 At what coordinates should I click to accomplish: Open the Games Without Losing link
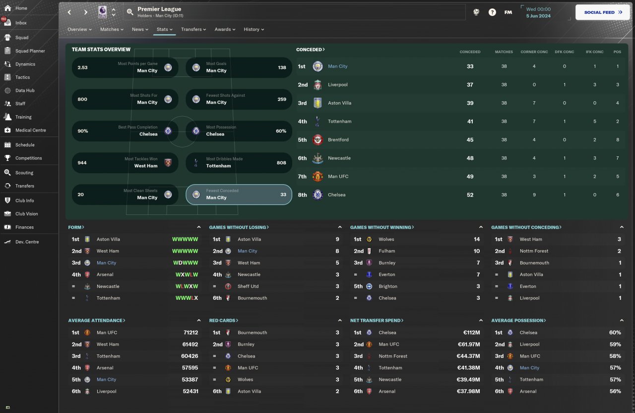[239, 227]
